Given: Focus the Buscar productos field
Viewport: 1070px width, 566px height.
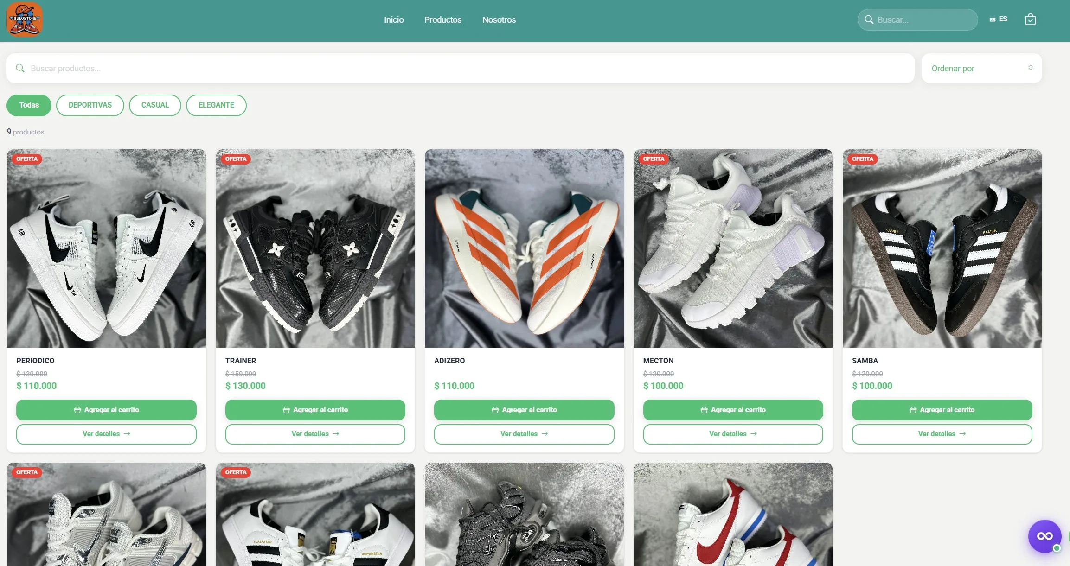Looking at the screenshot, I should point(460,68).
